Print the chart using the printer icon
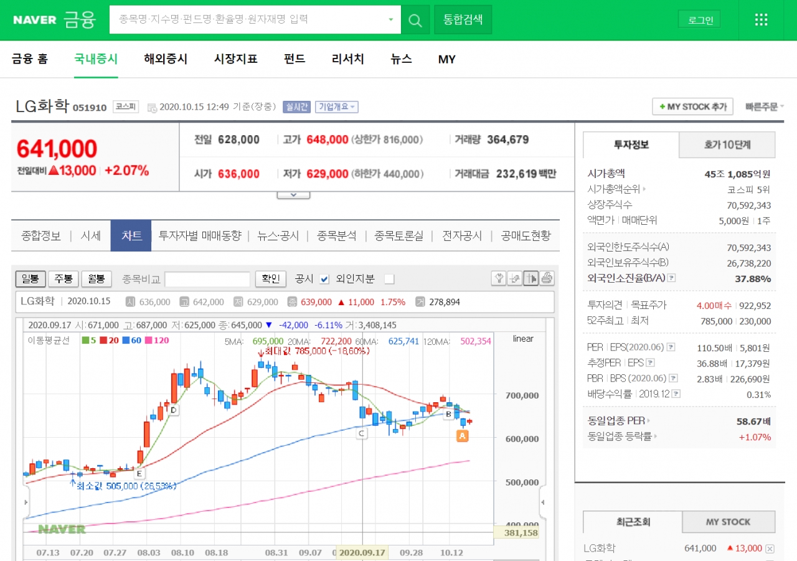The image size is (797, 561). [547, 278]
